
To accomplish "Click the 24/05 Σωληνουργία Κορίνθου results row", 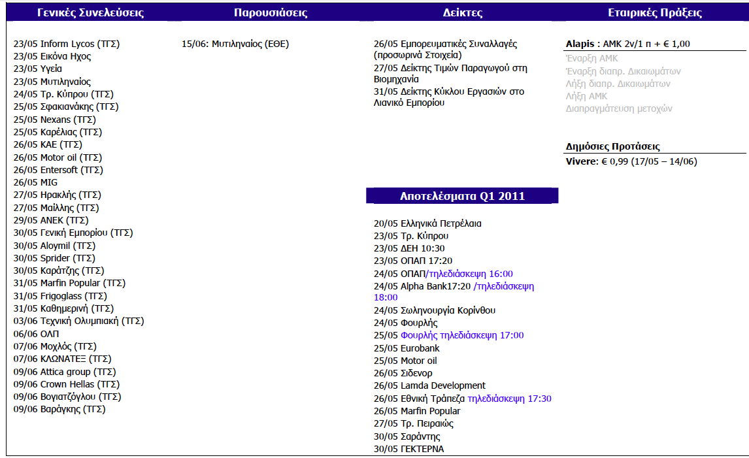I will click(x=434, y=310).
